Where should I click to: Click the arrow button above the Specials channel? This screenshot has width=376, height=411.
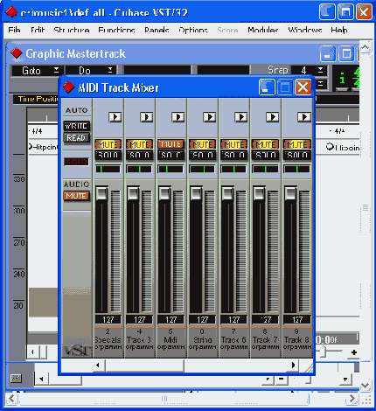click(x=115, y=117)
